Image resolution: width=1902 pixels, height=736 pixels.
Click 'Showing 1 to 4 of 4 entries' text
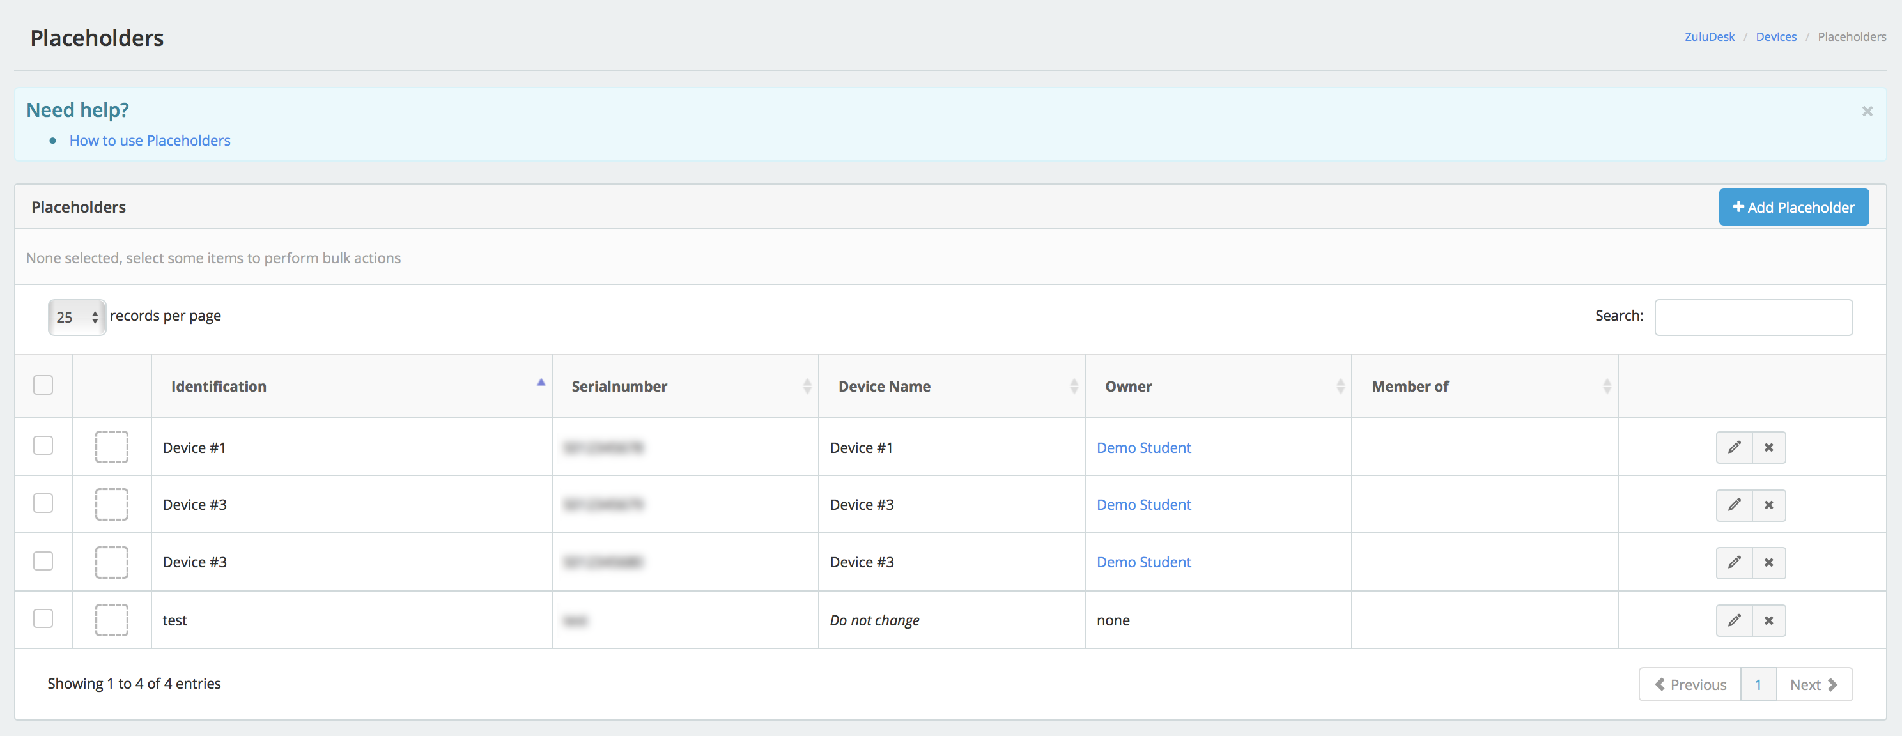[134, 684]
